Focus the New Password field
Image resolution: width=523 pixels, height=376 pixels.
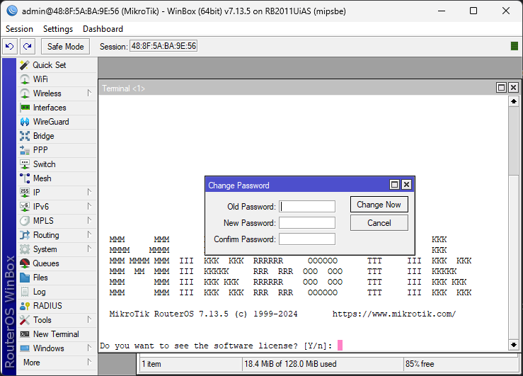306,223
